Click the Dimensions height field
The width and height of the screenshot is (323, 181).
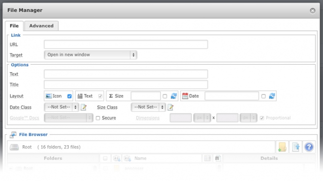227,118
